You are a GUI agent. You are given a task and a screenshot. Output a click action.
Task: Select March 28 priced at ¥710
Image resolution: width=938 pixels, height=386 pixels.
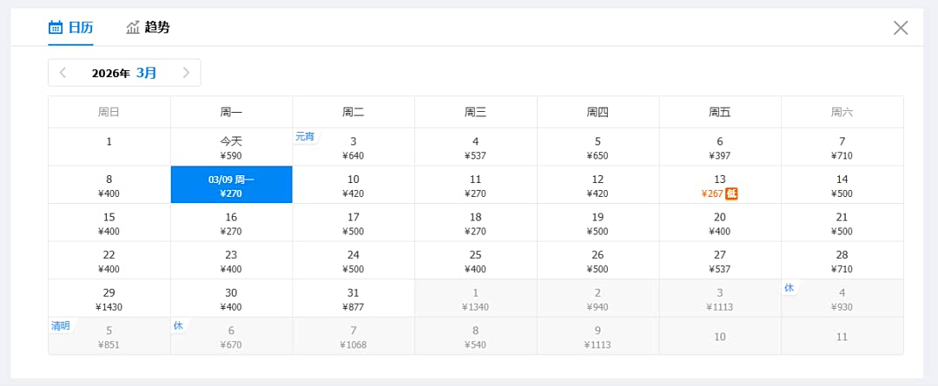[x=842, y=260]
